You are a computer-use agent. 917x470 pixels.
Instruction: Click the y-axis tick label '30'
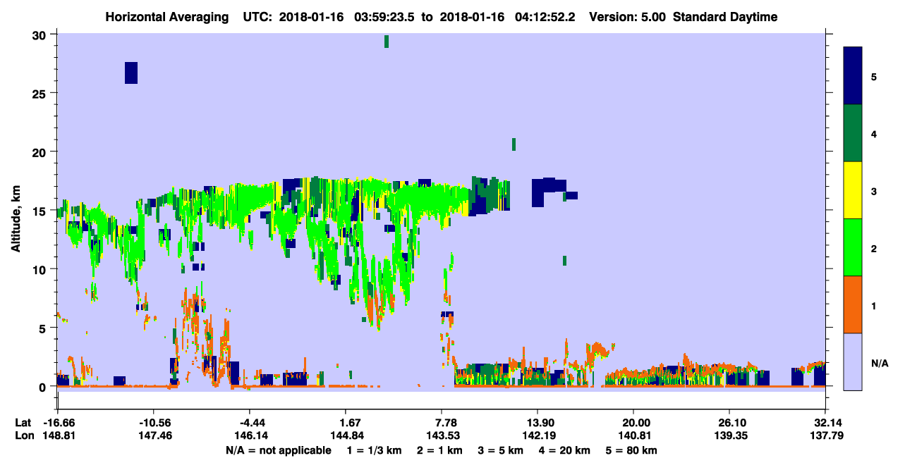click(40, 35)
